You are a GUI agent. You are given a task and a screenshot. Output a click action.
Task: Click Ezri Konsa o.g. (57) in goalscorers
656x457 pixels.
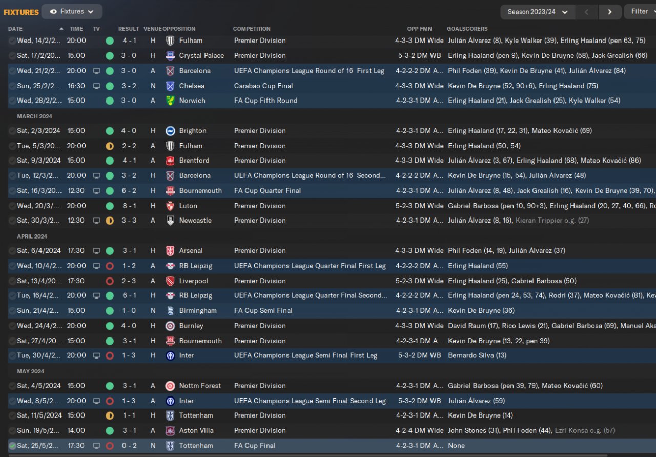[585, 431]
